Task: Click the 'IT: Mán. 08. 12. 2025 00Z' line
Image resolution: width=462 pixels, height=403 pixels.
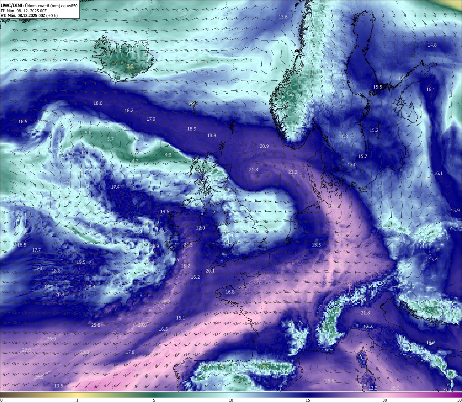Action: pos(23,10)
